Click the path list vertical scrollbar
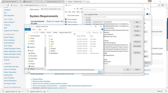 pos(130,53)
